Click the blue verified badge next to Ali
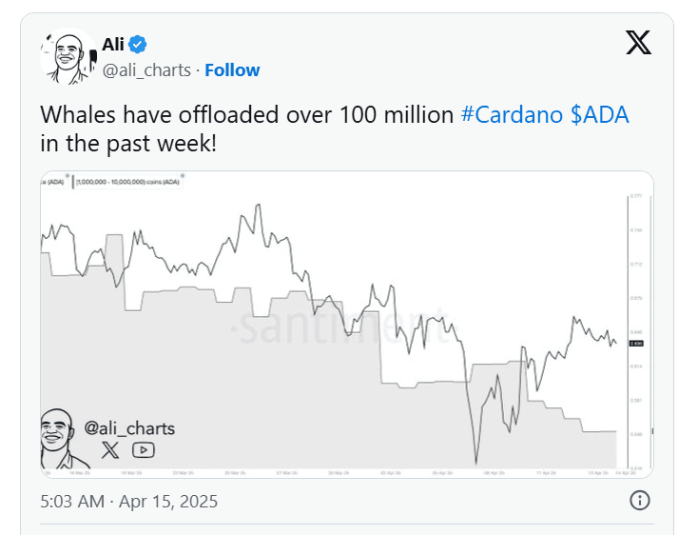698x535 pixels. click(x=139, y=44)
